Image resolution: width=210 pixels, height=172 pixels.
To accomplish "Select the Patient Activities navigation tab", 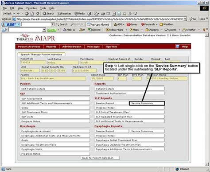I will pyautogui.click(x=29, y=47).
